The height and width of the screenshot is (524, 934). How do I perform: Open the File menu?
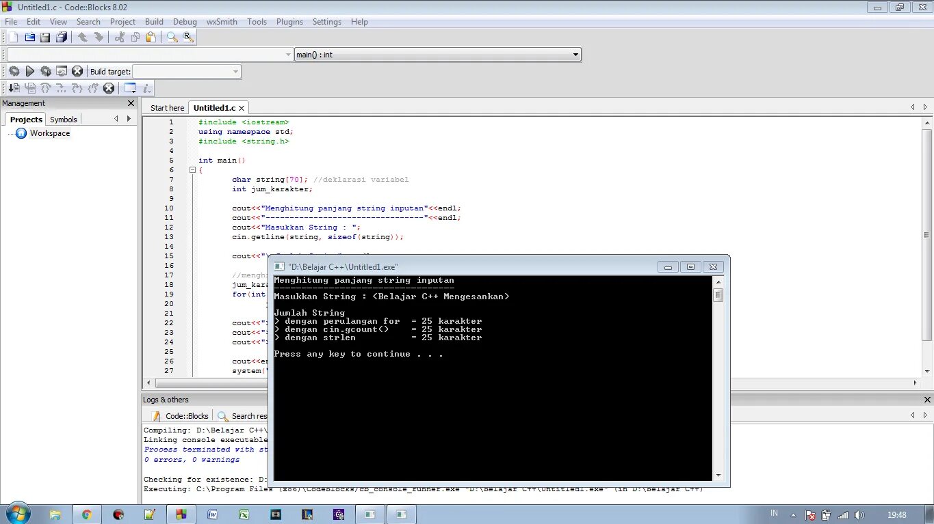(11, 22)
